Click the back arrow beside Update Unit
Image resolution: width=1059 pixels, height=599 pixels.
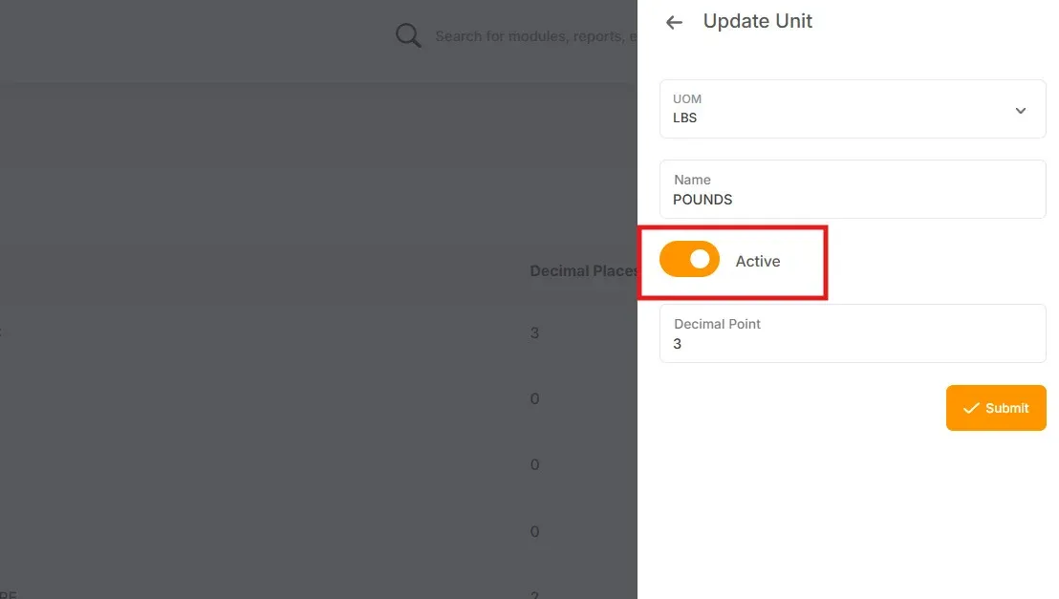click(674, 22)
